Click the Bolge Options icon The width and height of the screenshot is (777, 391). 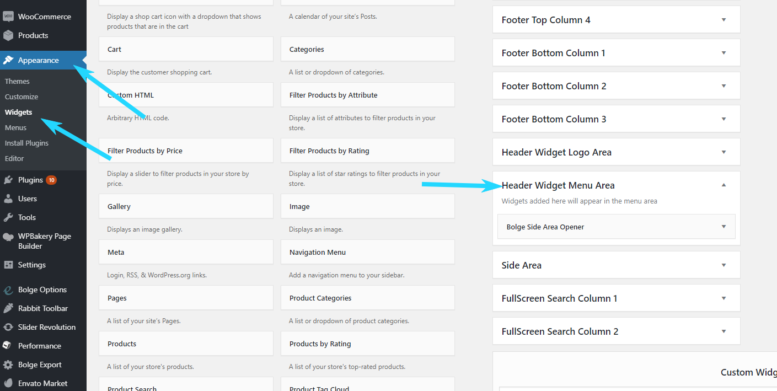tap(8, 290)
